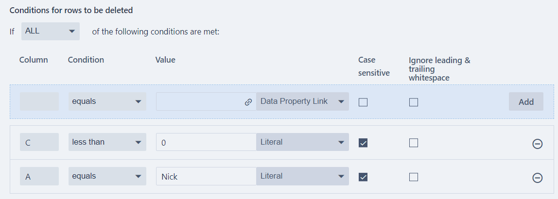558x199 pixels.
Task: Click the empty column field in new row
Action: [39, 101]
